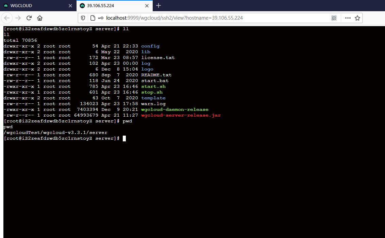
Task: Click the template directory name
Action: (x=153, y=98)
